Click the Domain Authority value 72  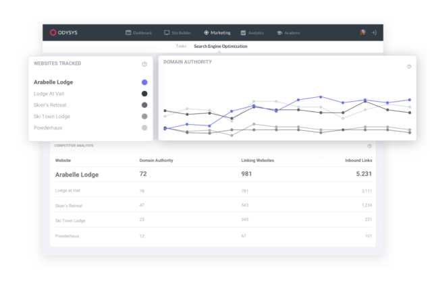point(143,174)
